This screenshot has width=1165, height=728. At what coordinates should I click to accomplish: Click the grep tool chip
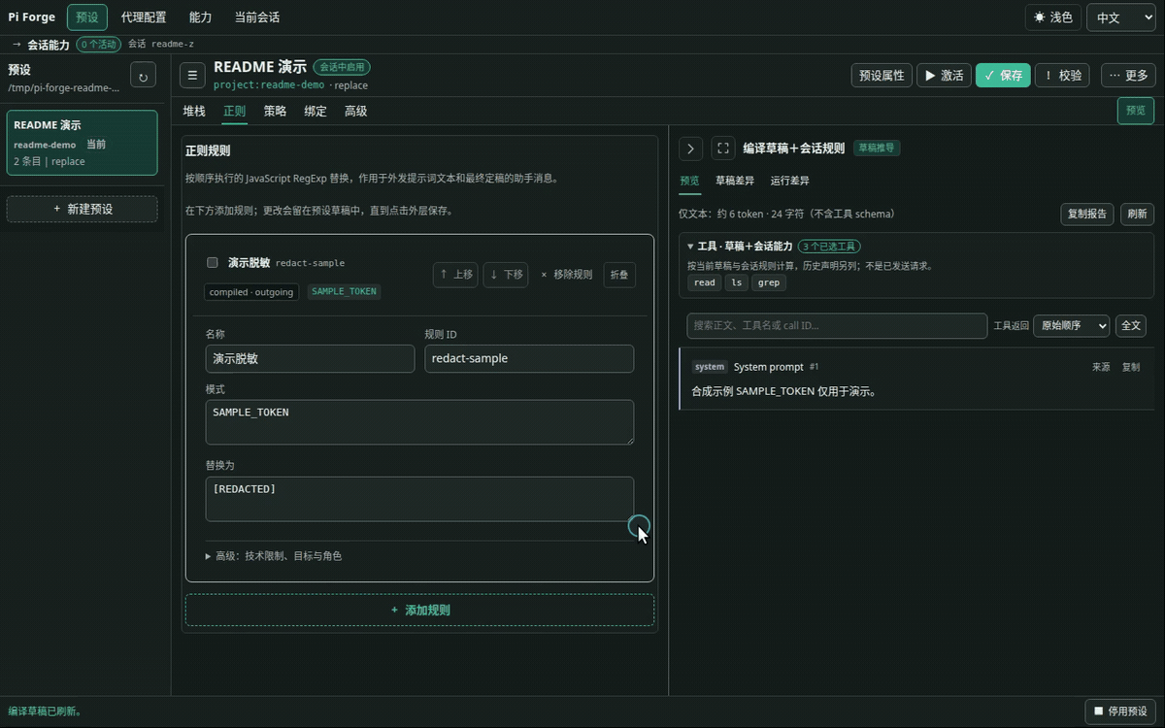[x=769, y=282]
